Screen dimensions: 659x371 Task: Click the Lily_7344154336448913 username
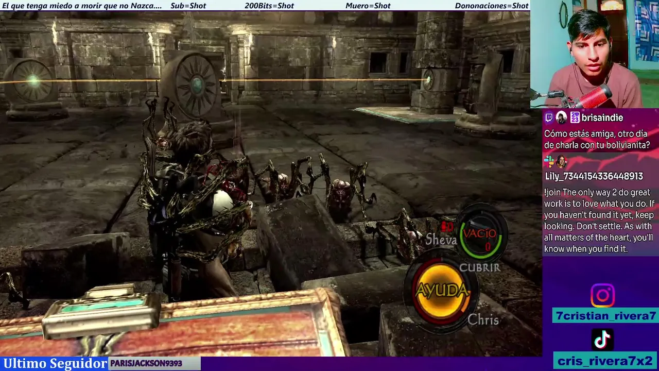coord(594,176)
